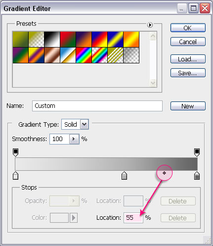The image size is (213, 246).
Task: Choose the black to white gradient preset
Action: coord(52,40)
